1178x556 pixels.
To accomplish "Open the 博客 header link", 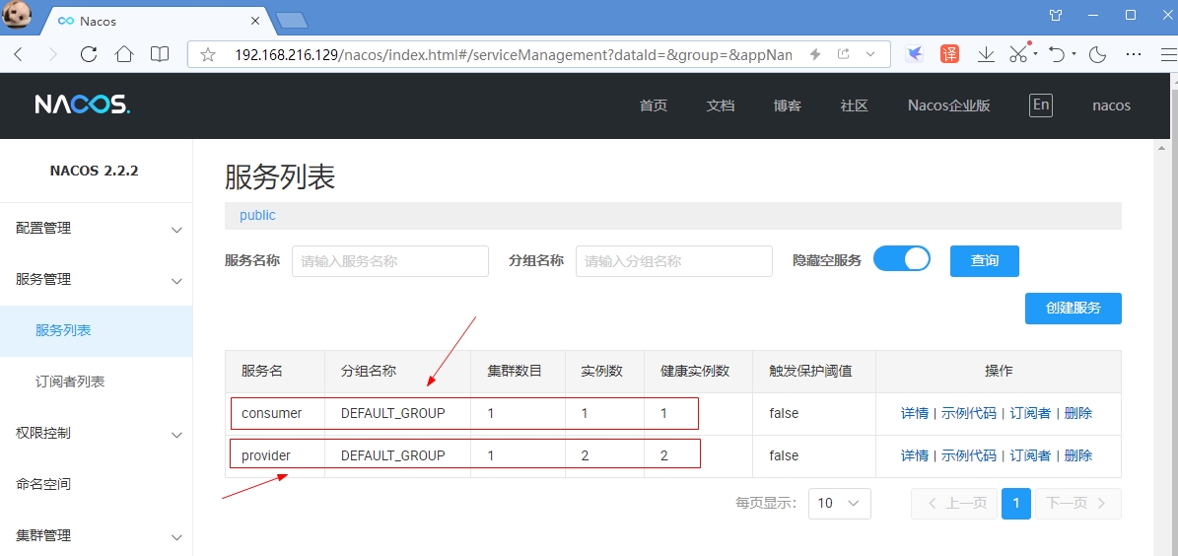I will (x=788, y=105).
